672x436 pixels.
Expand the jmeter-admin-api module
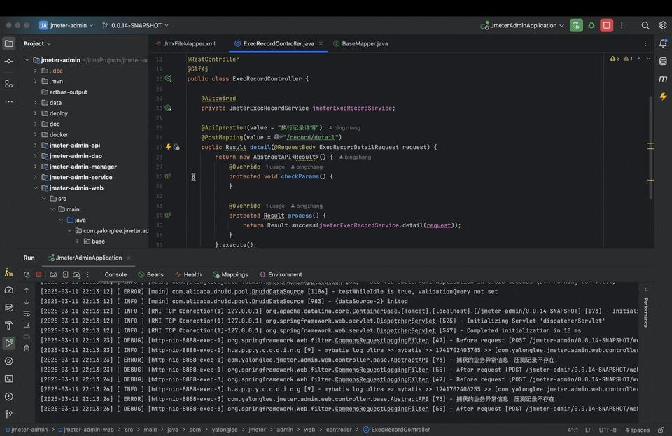coord(35,146)
